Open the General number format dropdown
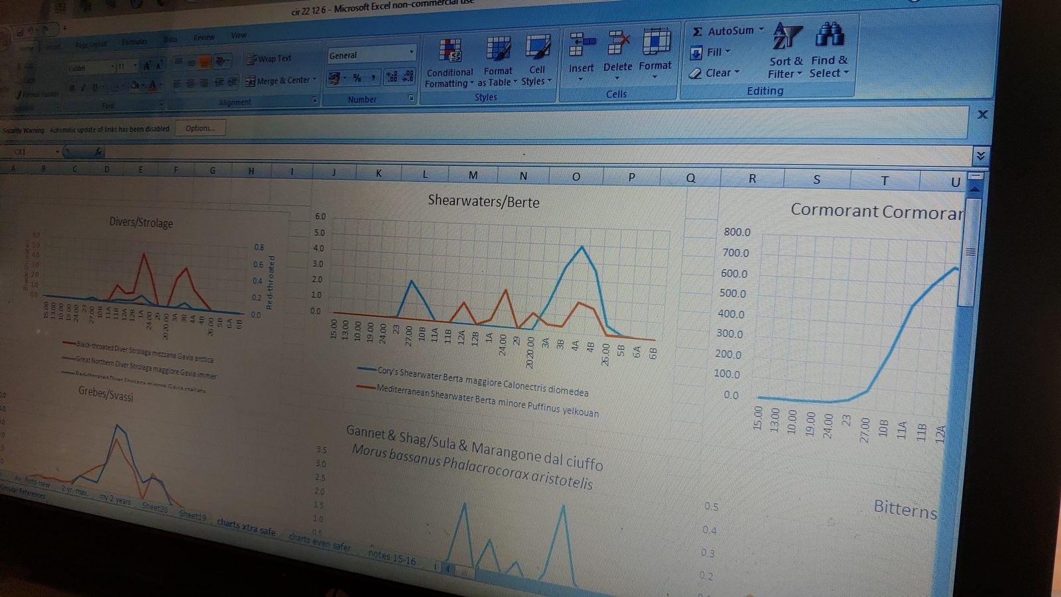The width and height of the screenshot is (1061, 597). [x=410, y=52]
